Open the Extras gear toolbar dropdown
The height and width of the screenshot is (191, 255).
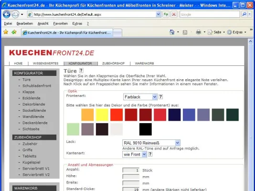237,32
